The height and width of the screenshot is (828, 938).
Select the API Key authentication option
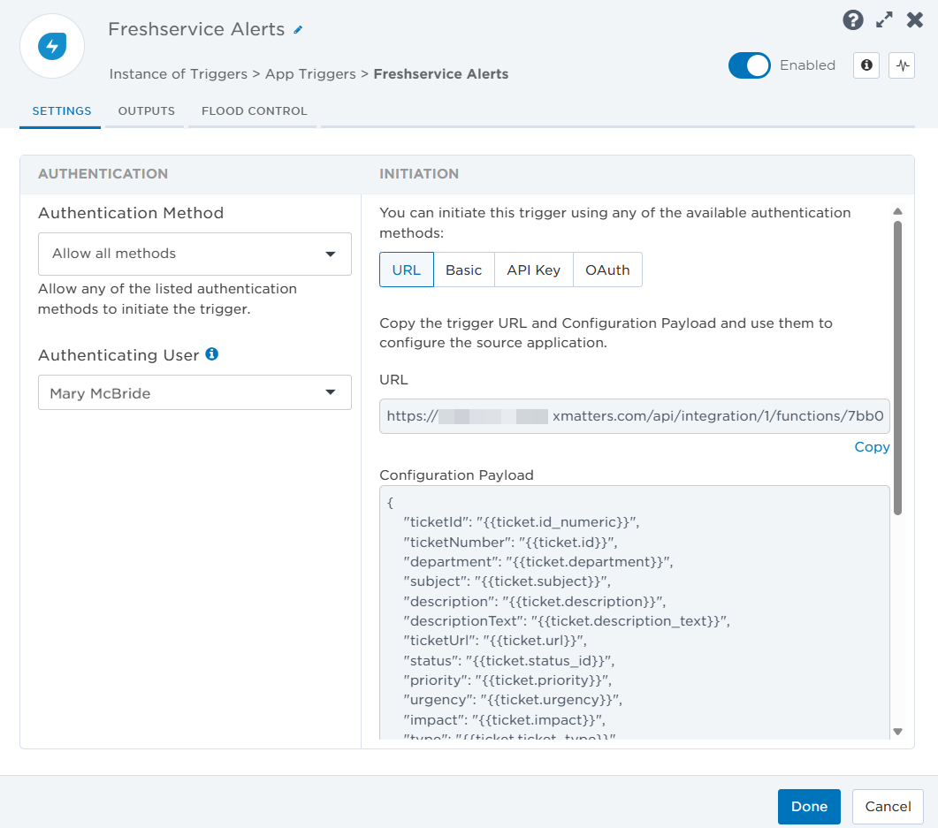533,270
